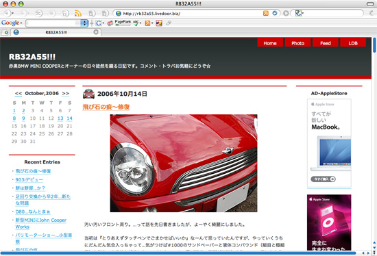
Task: Click the browser Forward arrow button
Action: pyautogui.click(x=23, y=13)
